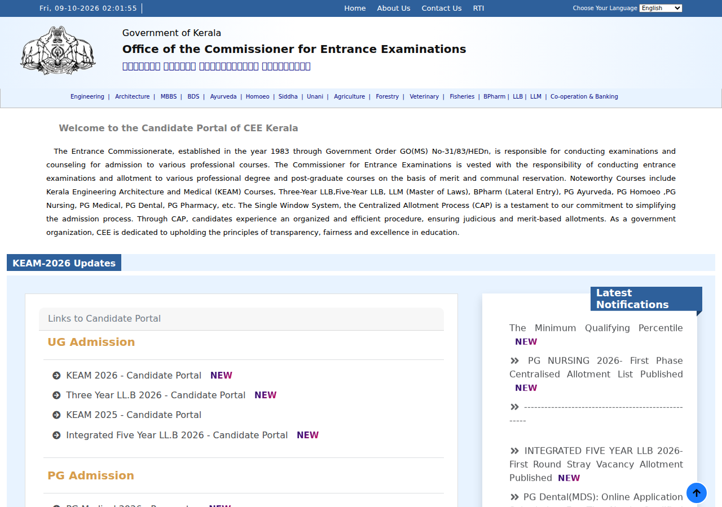Open the Ayurveda course link

[x=223, y=97]
